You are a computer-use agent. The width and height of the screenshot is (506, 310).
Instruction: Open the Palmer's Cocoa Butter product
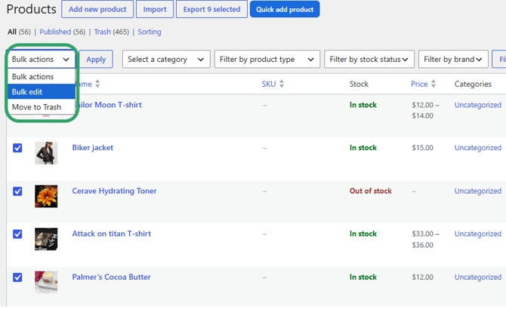(x=111, y=277)
